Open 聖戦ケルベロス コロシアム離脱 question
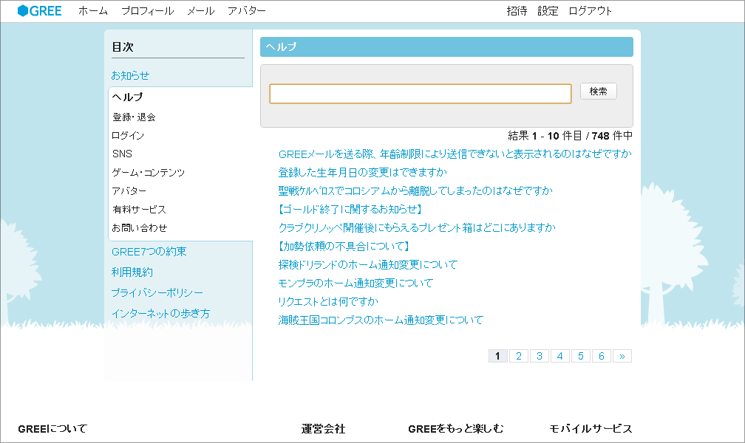The height and width of the screenshot is (443, 745). [x=415, y=190]
